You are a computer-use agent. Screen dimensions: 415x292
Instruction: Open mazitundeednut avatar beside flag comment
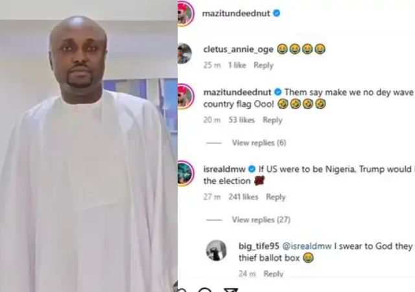185,97
